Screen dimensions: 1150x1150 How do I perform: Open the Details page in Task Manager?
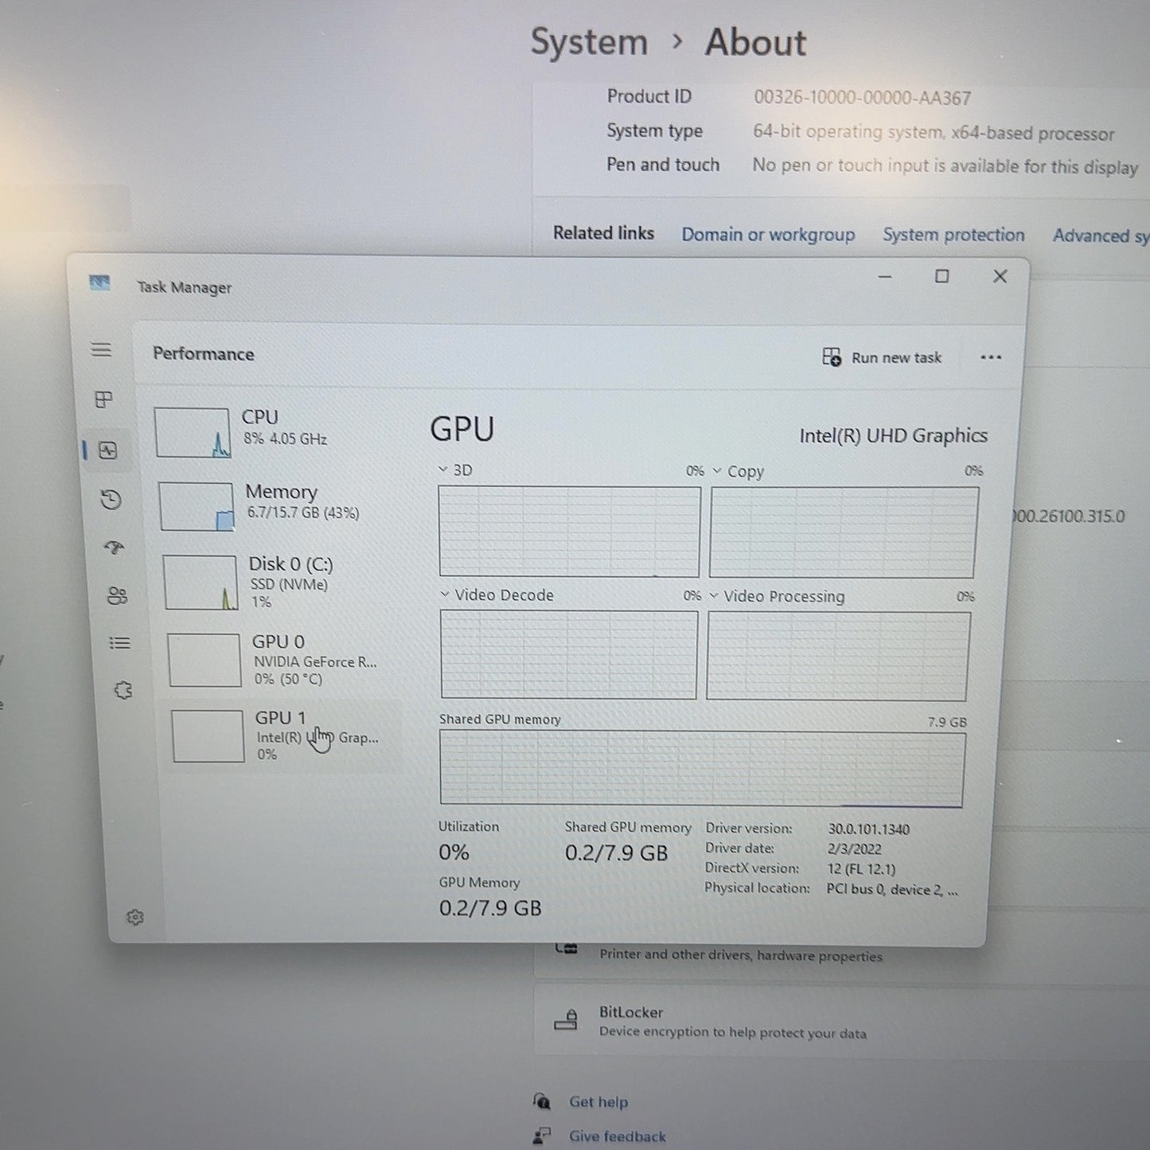[120, 643]
